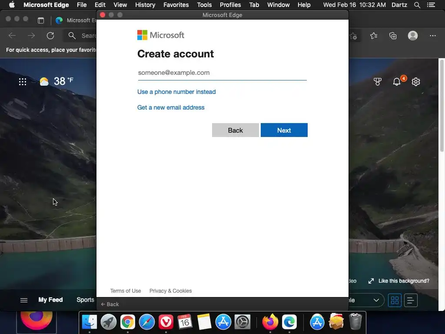Open Google Chrome from the Dock
Image resolution: width=445 pixels, height=334 pixels.
[128, 322]
